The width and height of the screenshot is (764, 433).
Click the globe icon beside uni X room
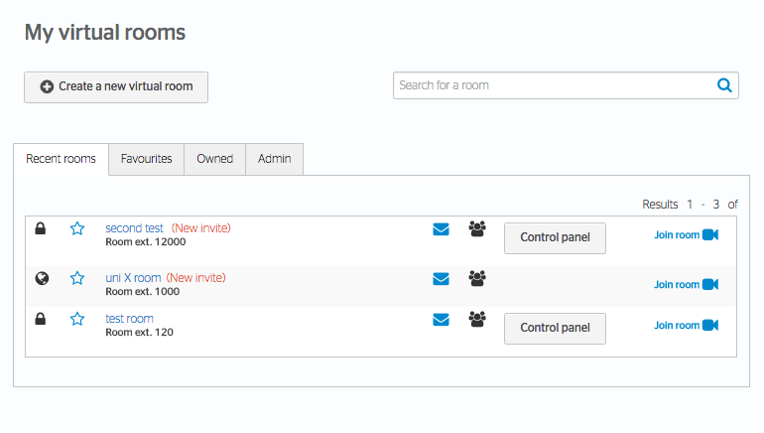point(42,278)
